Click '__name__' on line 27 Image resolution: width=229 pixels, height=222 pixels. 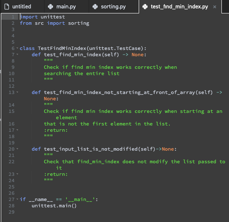click(x=41, y=199)
